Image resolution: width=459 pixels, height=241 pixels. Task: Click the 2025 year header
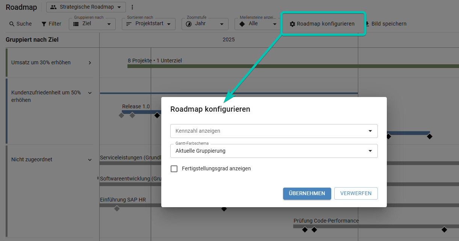click(229, 39)
